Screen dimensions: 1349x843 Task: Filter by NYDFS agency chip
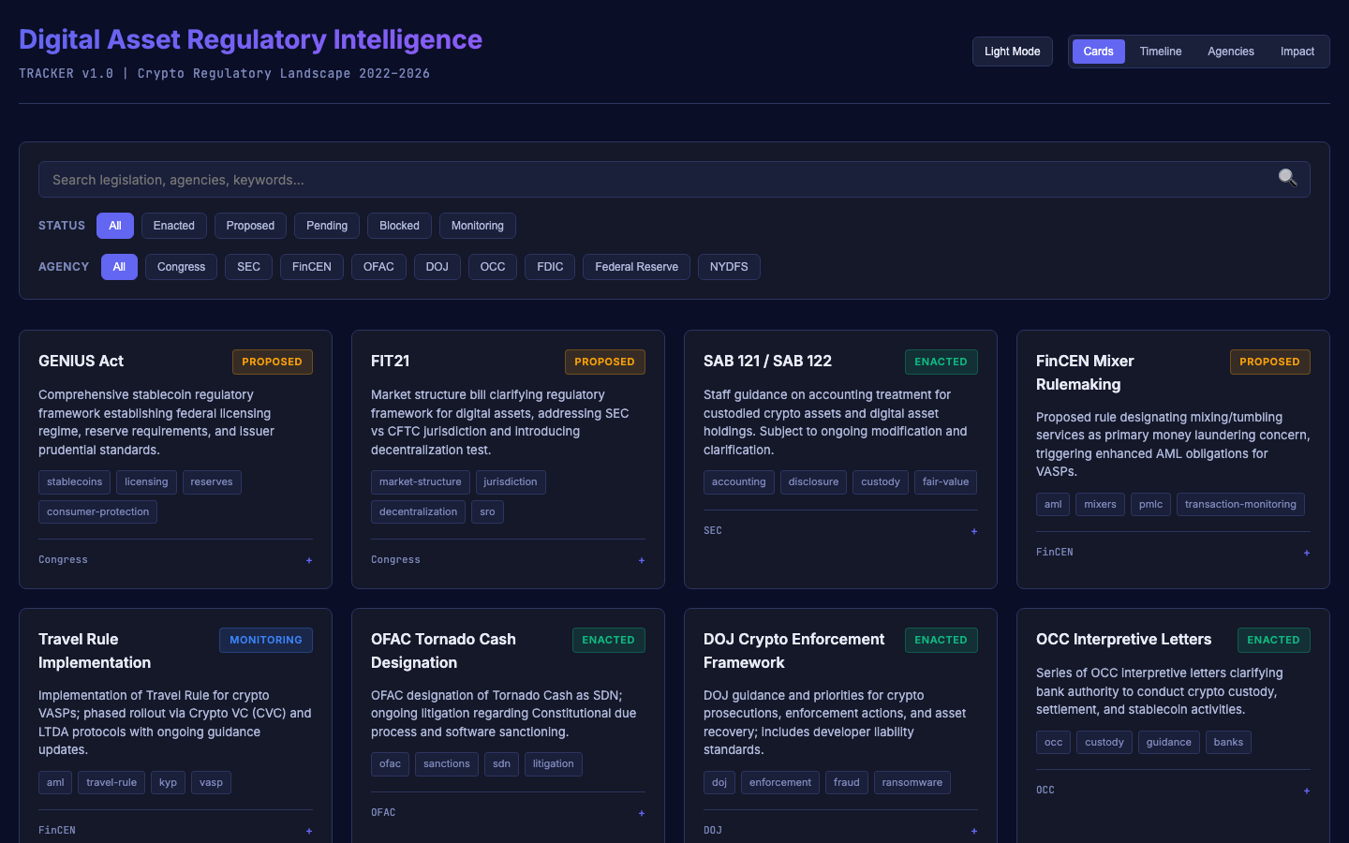(x=729, y=267)
